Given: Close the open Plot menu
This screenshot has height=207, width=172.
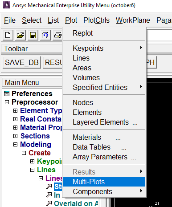Looking at the screenshot, I should pos(71,20).
